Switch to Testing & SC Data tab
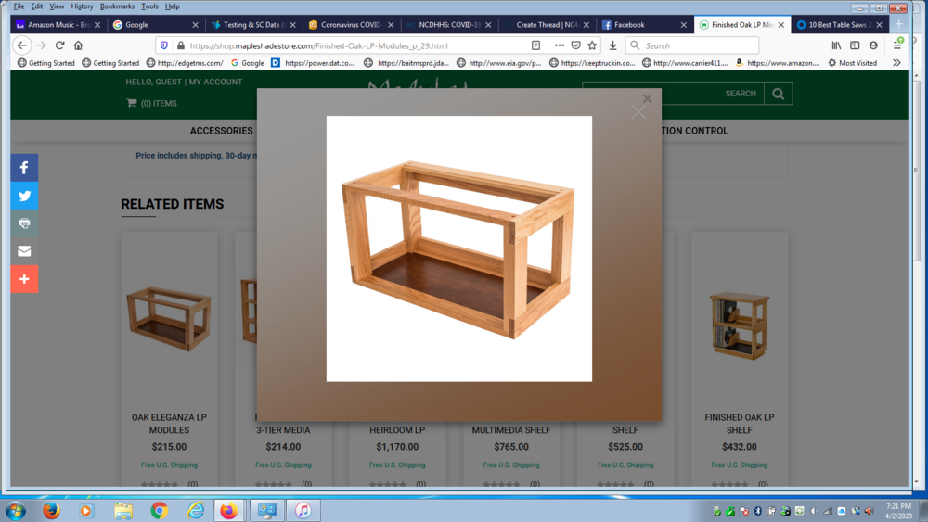 click(252, 25)
